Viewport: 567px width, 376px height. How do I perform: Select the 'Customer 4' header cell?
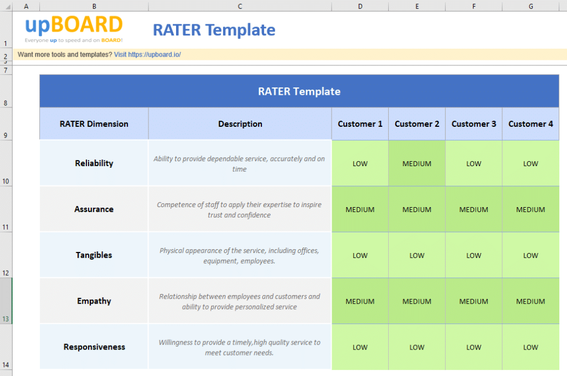530,123
